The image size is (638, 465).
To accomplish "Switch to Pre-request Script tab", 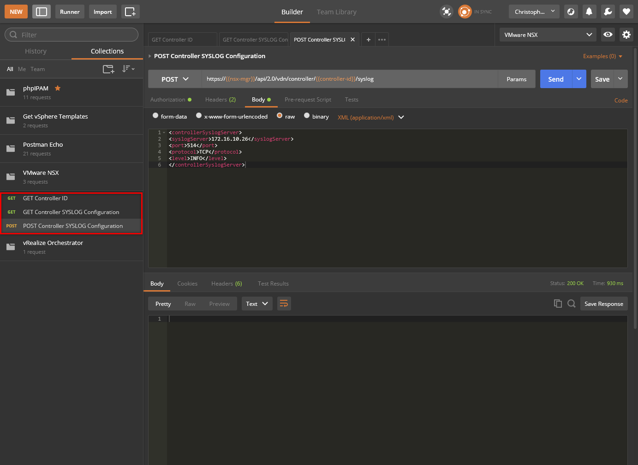I will point(308,100).
